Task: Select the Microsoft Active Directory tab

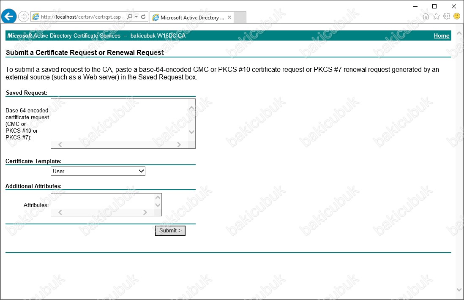Action: coord(192,17)
